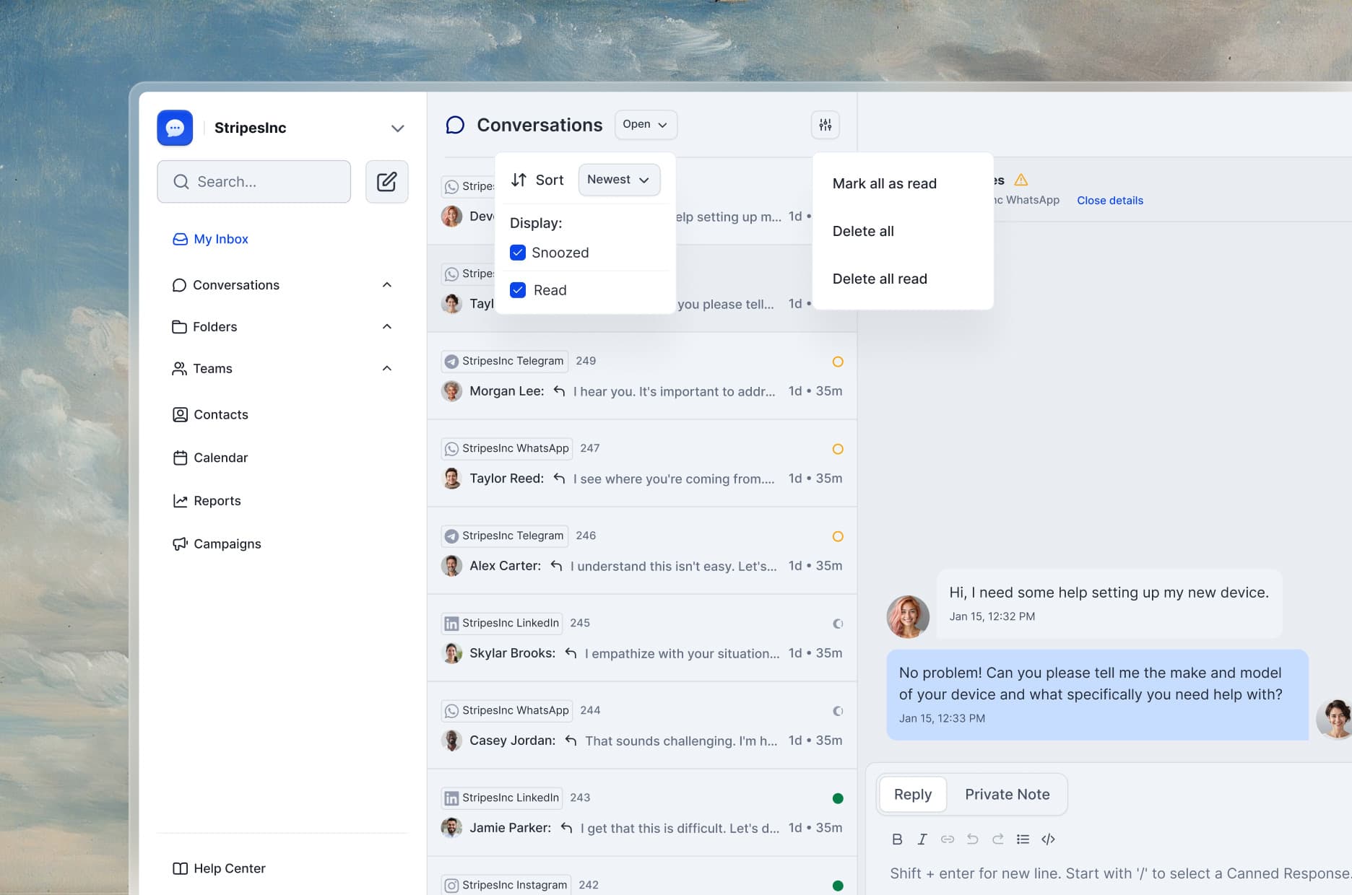This screenshot has height=895, width=1352.
Task: Uncheck the Read display checkbox
Action: 518,290
